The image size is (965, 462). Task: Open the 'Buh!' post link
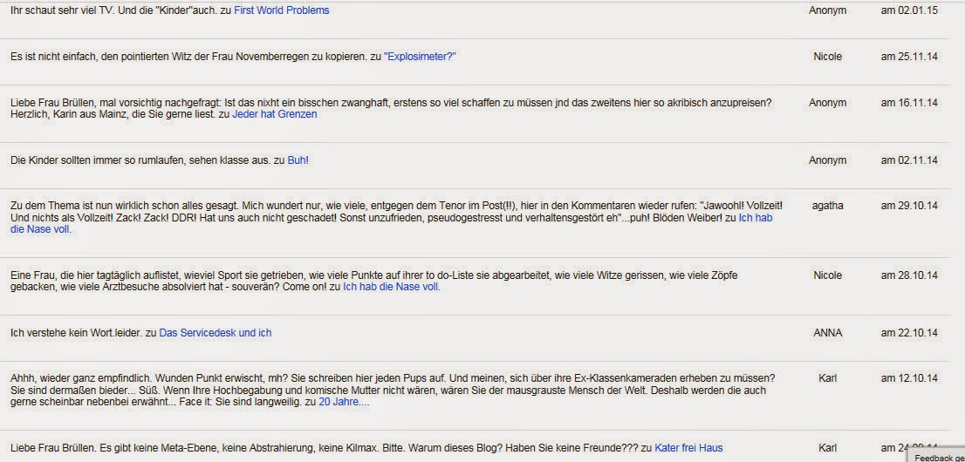pos(298,160)
